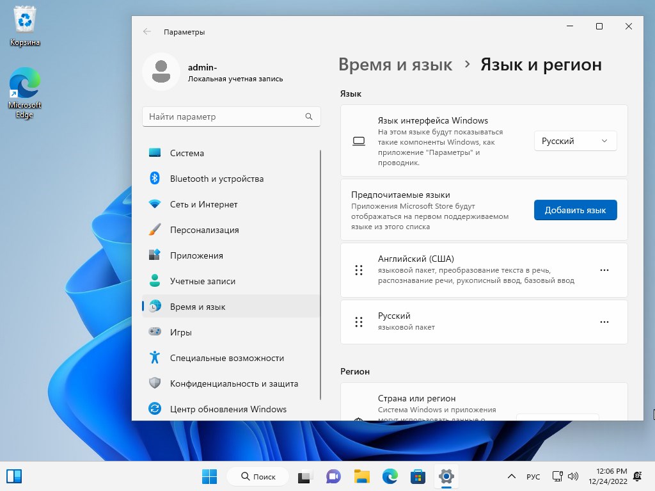Go back using the arrow in Параметры
655x491 pixels.
coord(147,31)
